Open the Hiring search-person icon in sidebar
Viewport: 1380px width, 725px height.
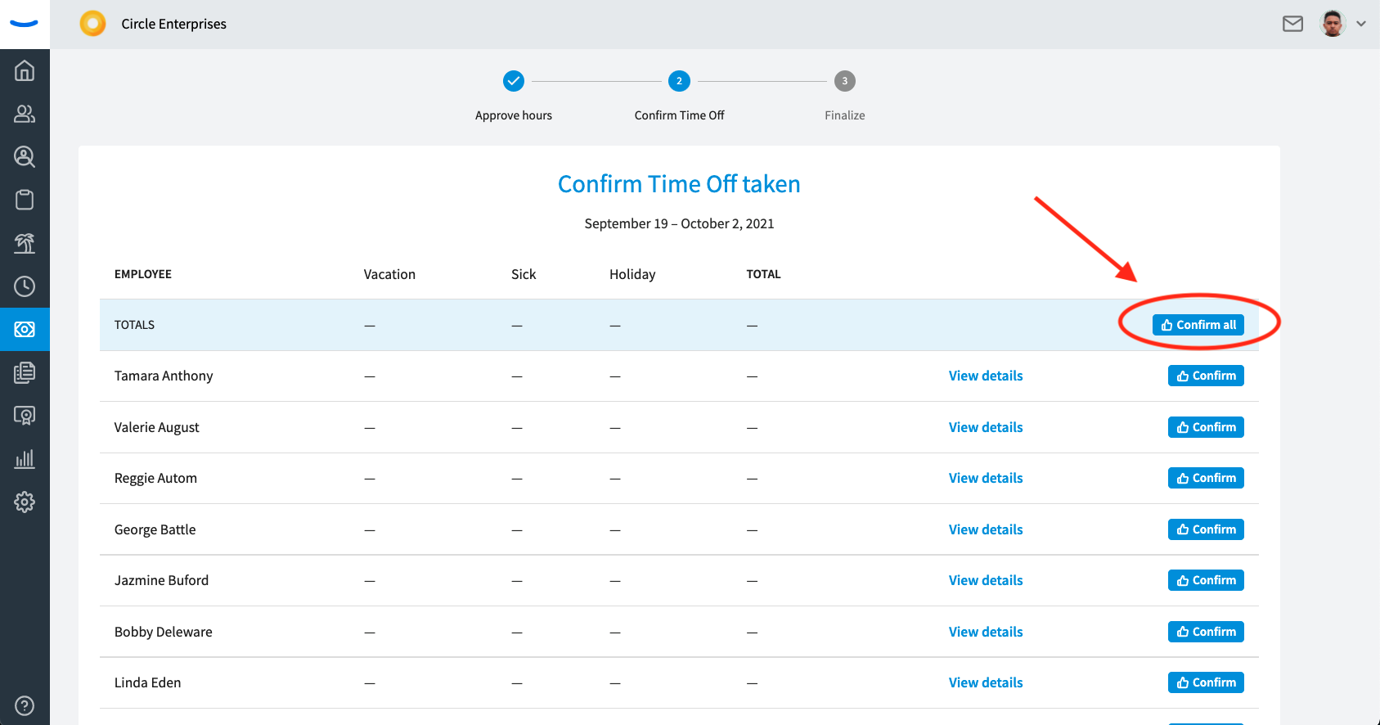(25, 156)
